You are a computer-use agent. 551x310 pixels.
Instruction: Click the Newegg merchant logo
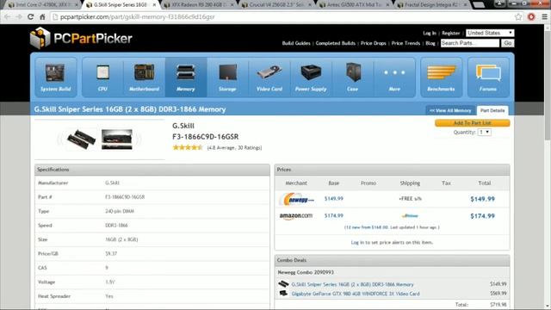tap(296, 199)
